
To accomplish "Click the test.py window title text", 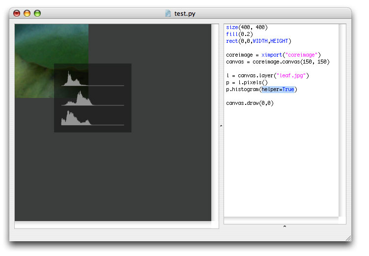I will (x=185, y=14).
